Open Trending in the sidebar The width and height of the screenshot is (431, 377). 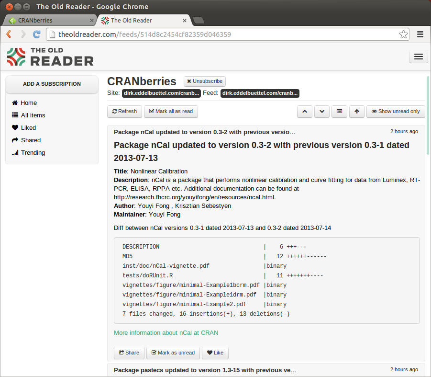point(28,153)
